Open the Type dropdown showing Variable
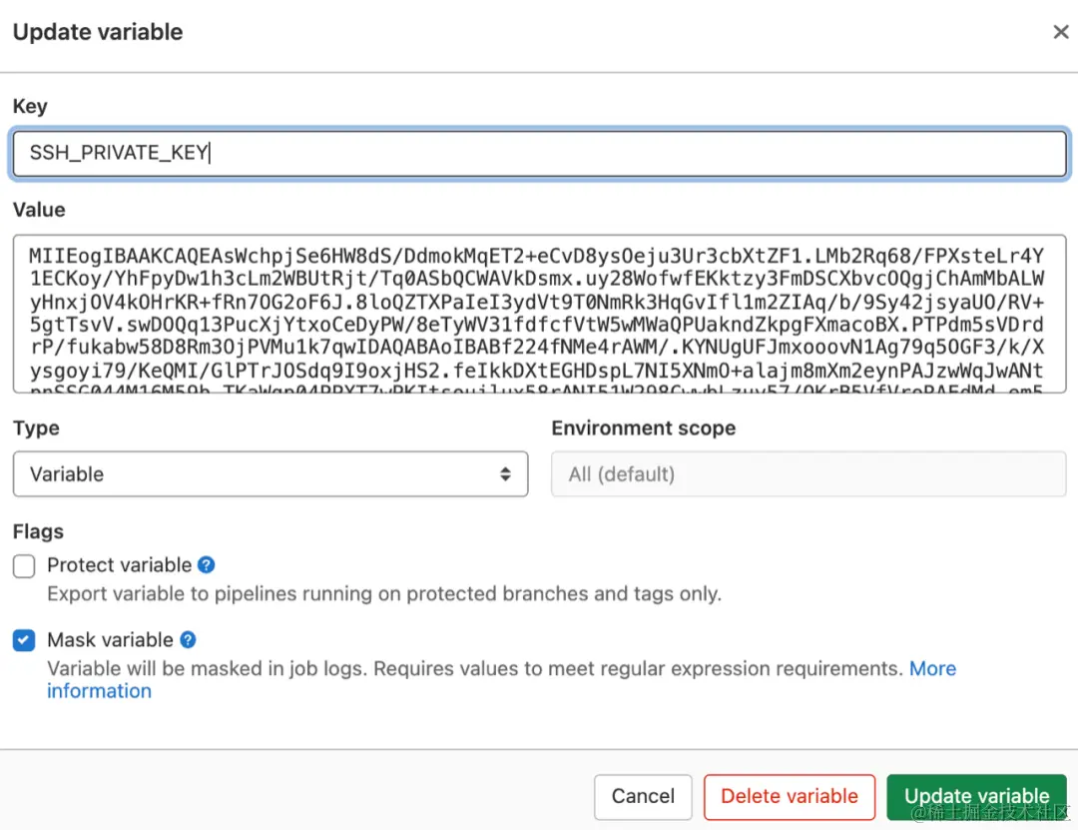The width and height of the screenshot is (1078, 830). (x=270, y=474)
